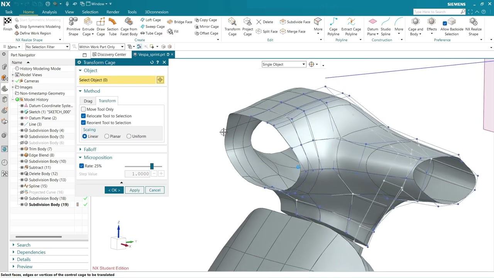The height and width of the screenshot is (278, 494).
Task: Expand the Model Views tree node
Action: tap(13, 75)
